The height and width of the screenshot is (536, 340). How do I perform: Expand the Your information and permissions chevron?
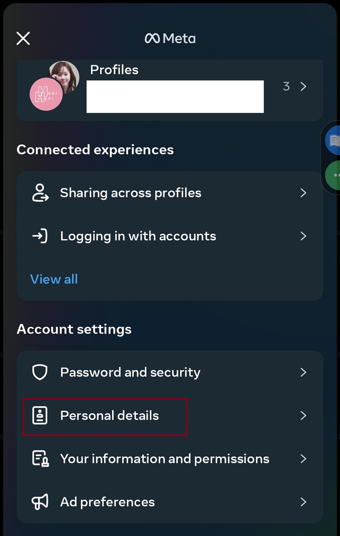[303, 459]
